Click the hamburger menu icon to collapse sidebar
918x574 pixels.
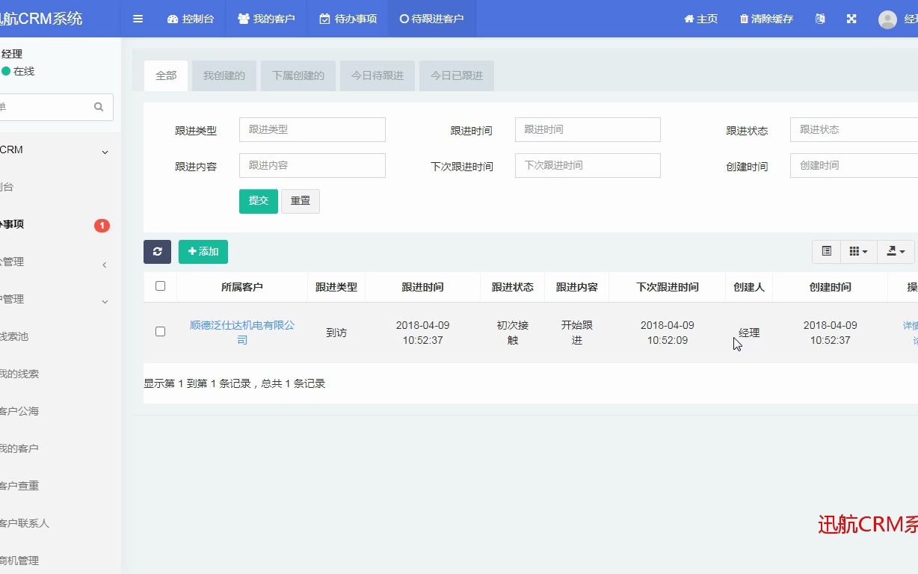point(138,19)
